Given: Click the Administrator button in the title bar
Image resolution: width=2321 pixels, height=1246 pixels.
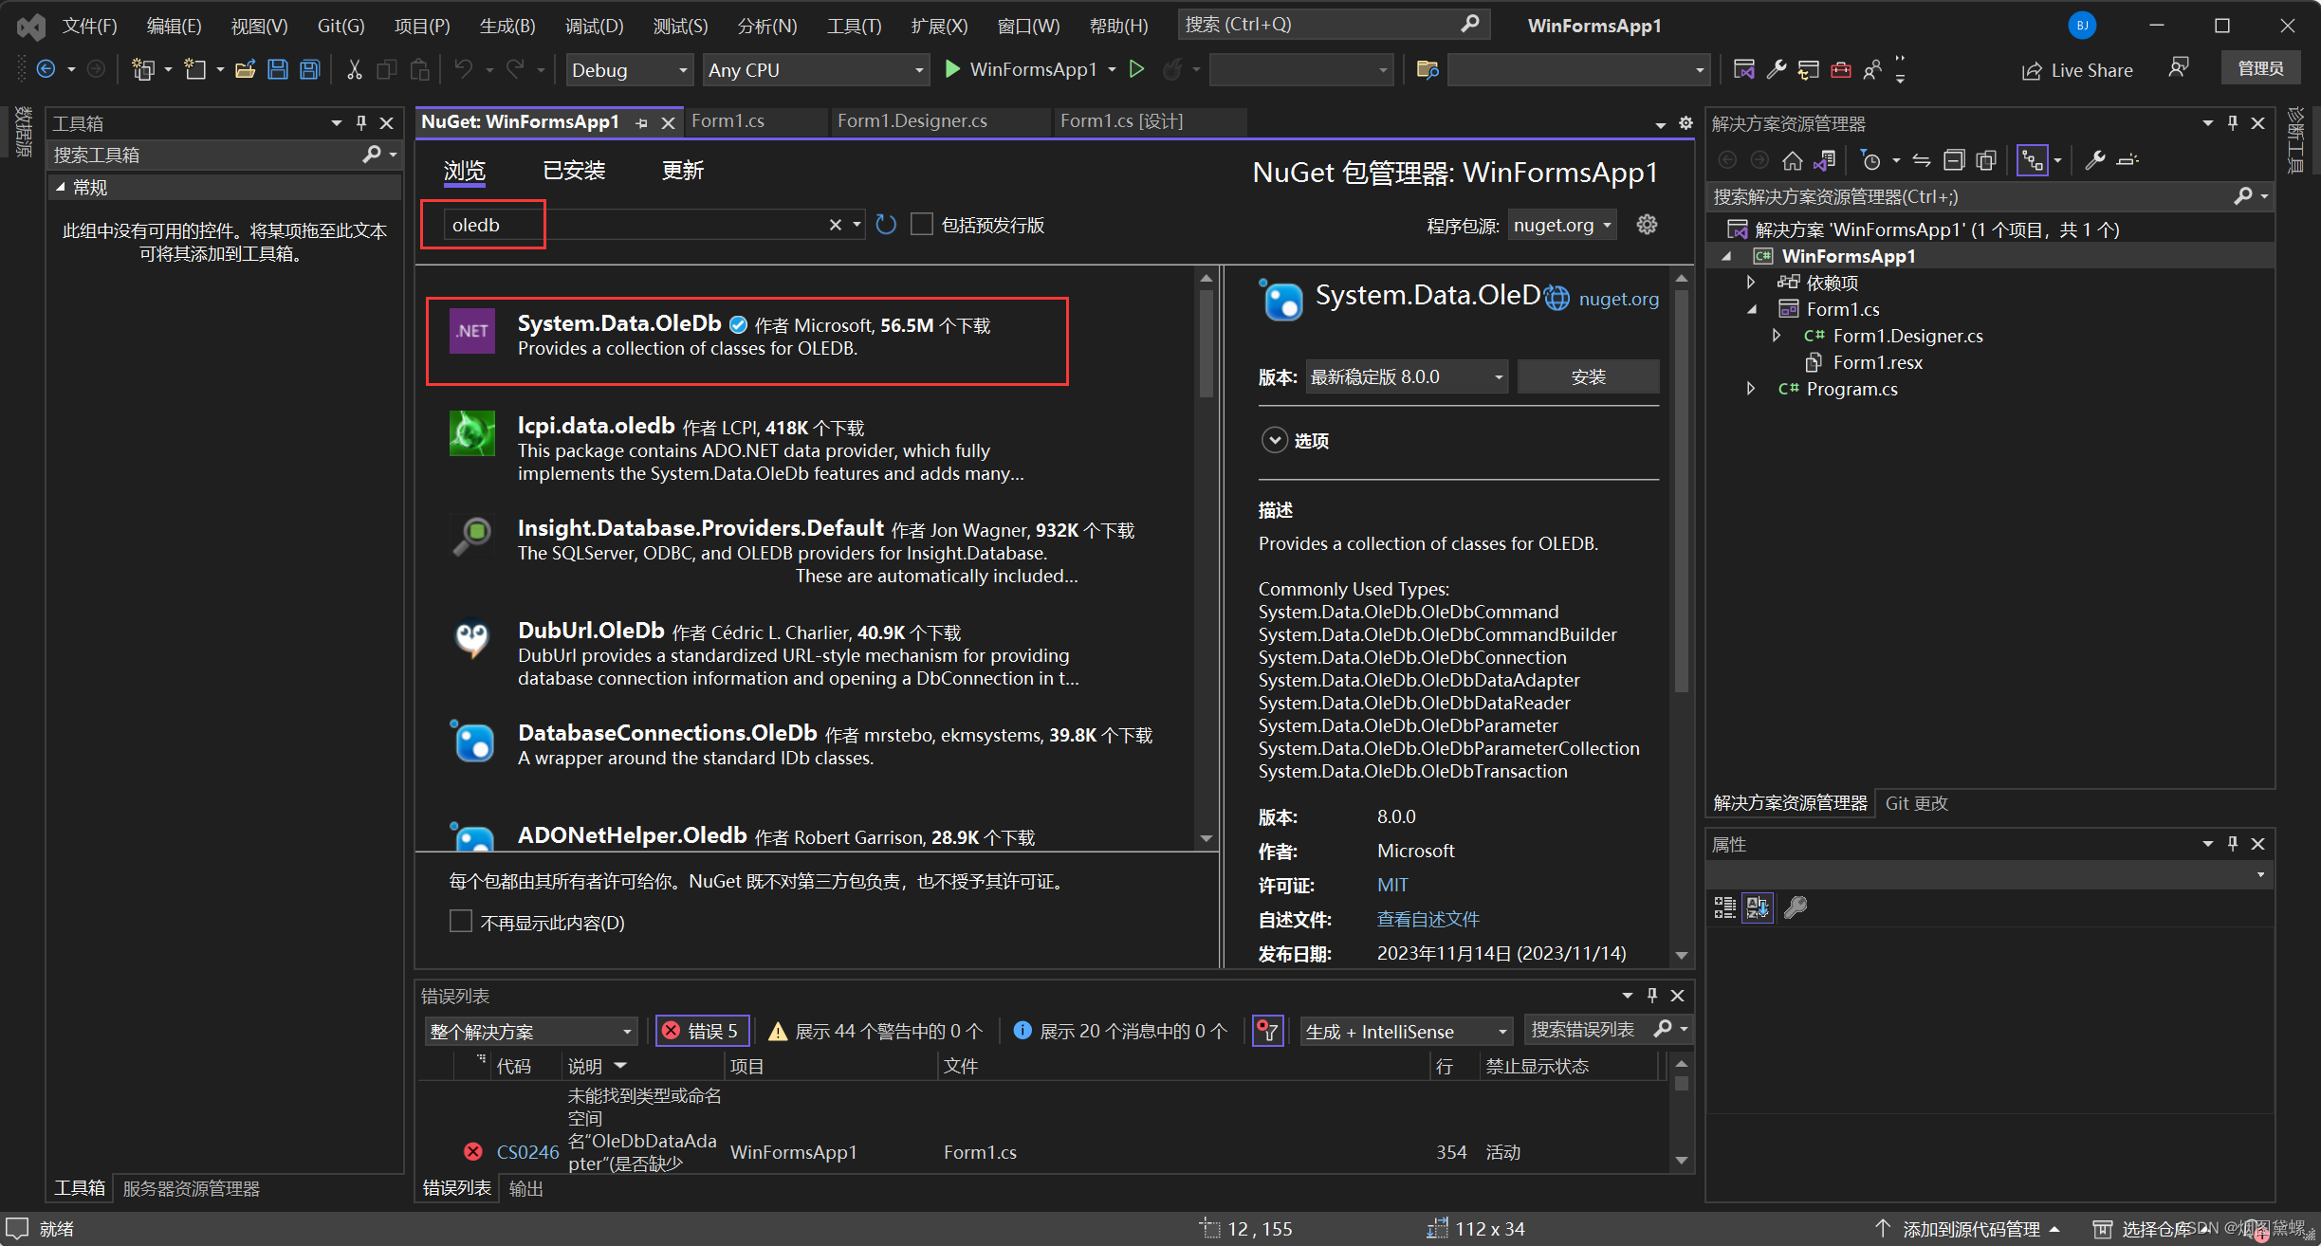Looking at the screenshot, I should (x=2260, y=68).
